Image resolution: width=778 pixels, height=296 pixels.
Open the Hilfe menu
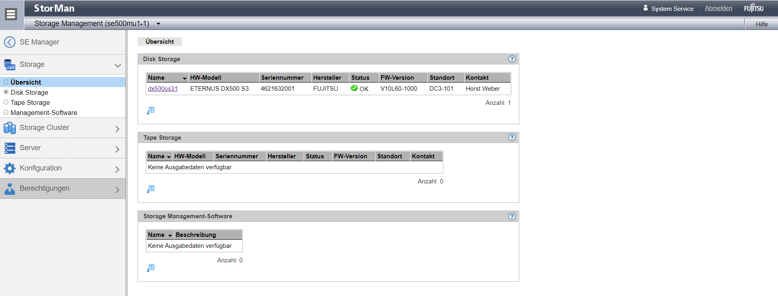tap(761, 24)
